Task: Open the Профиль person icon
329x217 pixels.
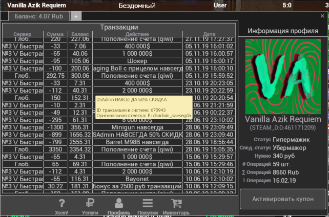Action: (118, 206)
